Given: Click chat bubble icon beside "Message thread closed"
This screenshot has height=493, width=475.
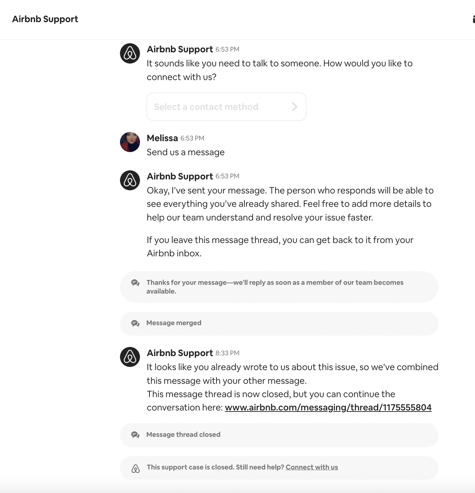Looking at the screenshot, I should pos(135,435).
